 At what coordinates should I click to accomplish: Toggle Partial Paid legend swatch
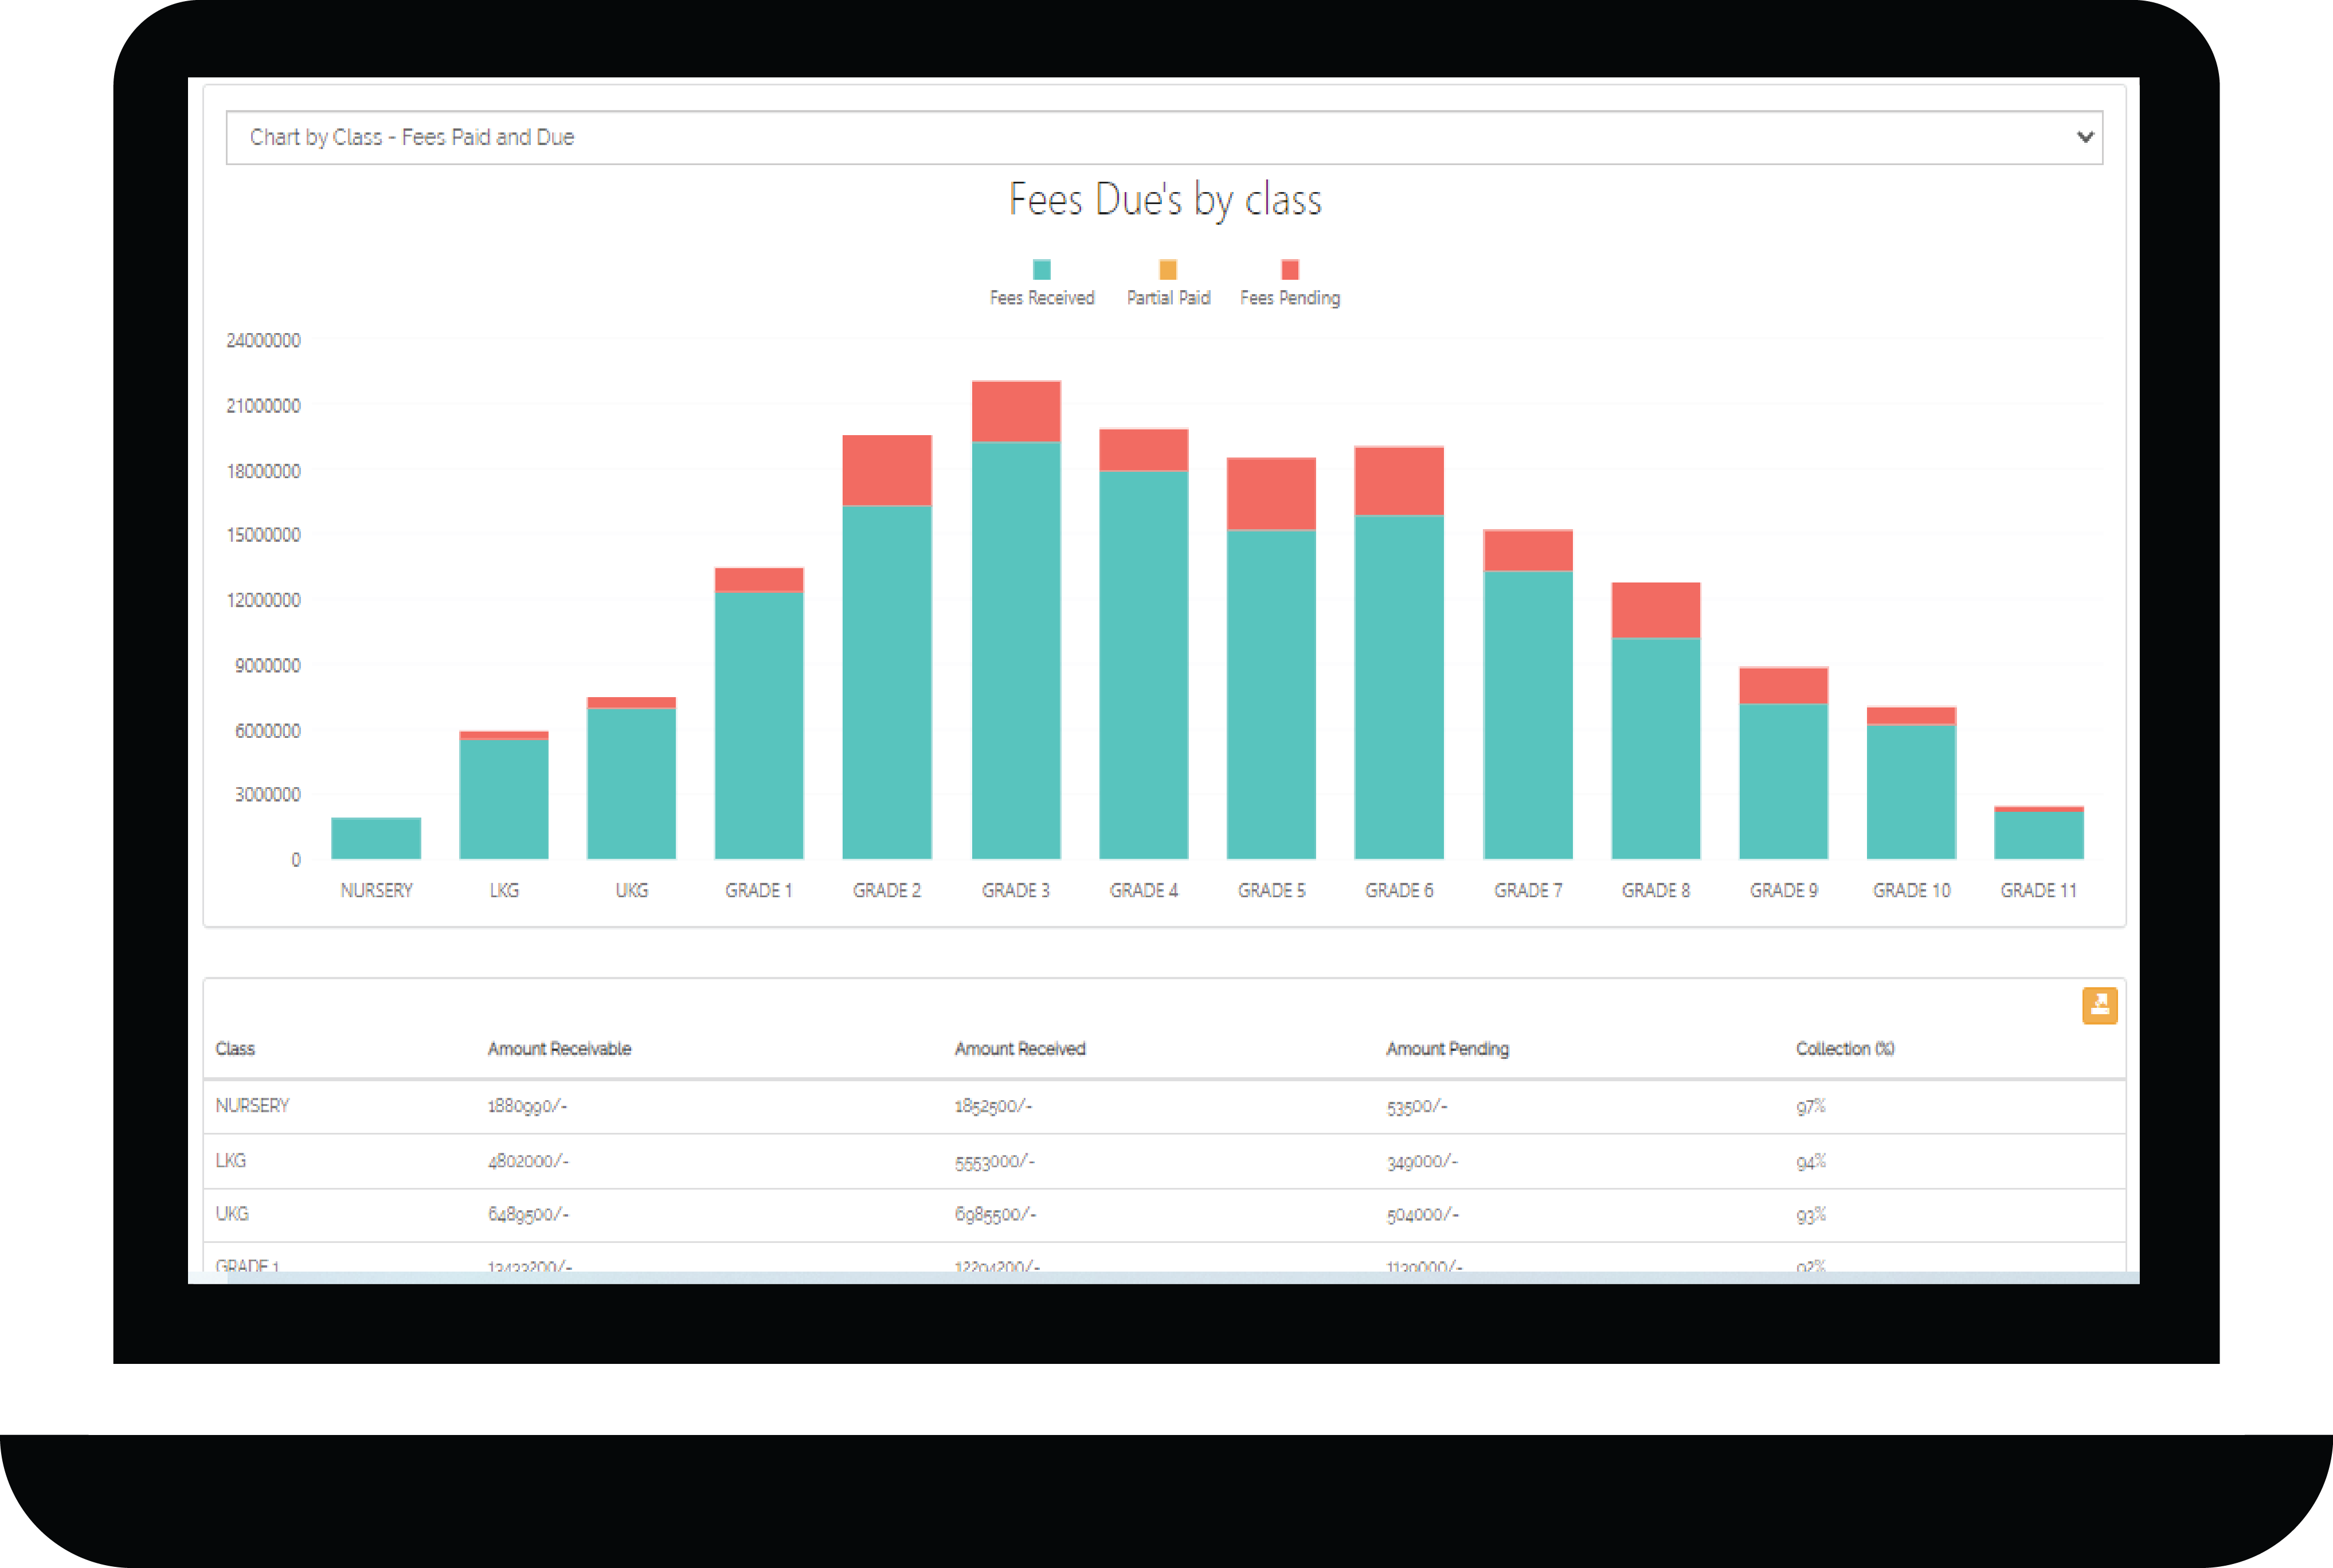click(1168, 269)
